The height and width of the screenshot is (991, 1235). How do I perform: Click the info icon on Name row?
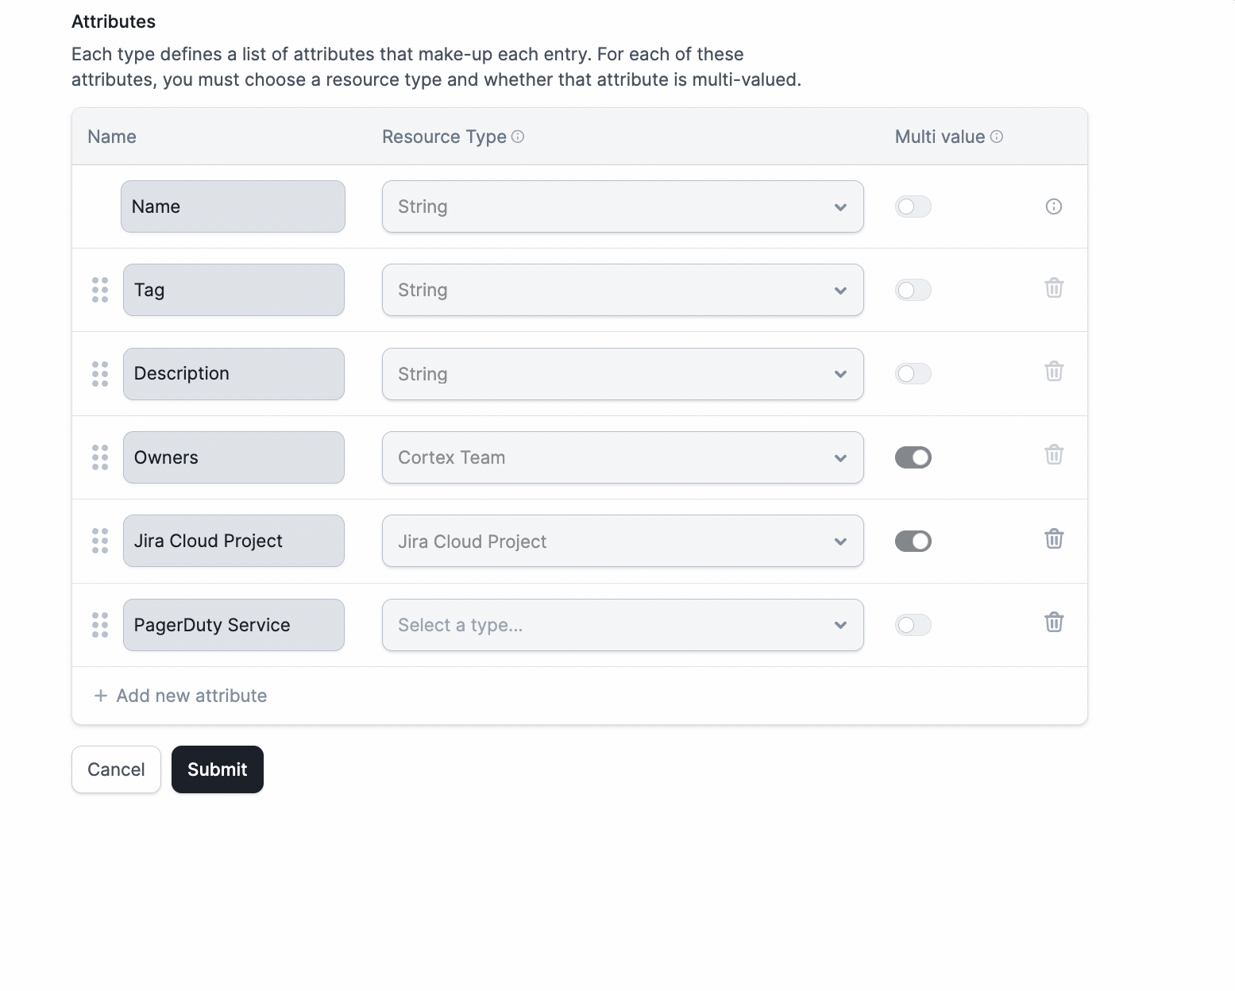[1054, 207]
